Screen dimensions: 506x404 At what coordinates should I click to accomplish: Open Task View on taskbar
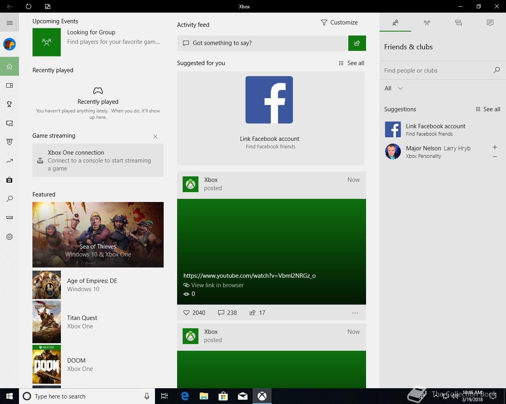click(164, 396)
